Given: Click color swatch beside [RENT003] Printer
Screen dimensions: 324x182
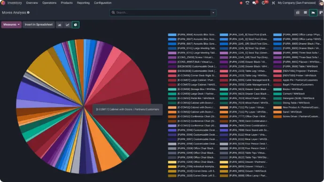Looking at the screenshot, I should coord(278,76).
